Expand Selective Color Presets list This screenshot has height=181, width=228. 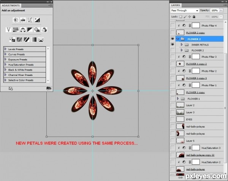[5, 80]
